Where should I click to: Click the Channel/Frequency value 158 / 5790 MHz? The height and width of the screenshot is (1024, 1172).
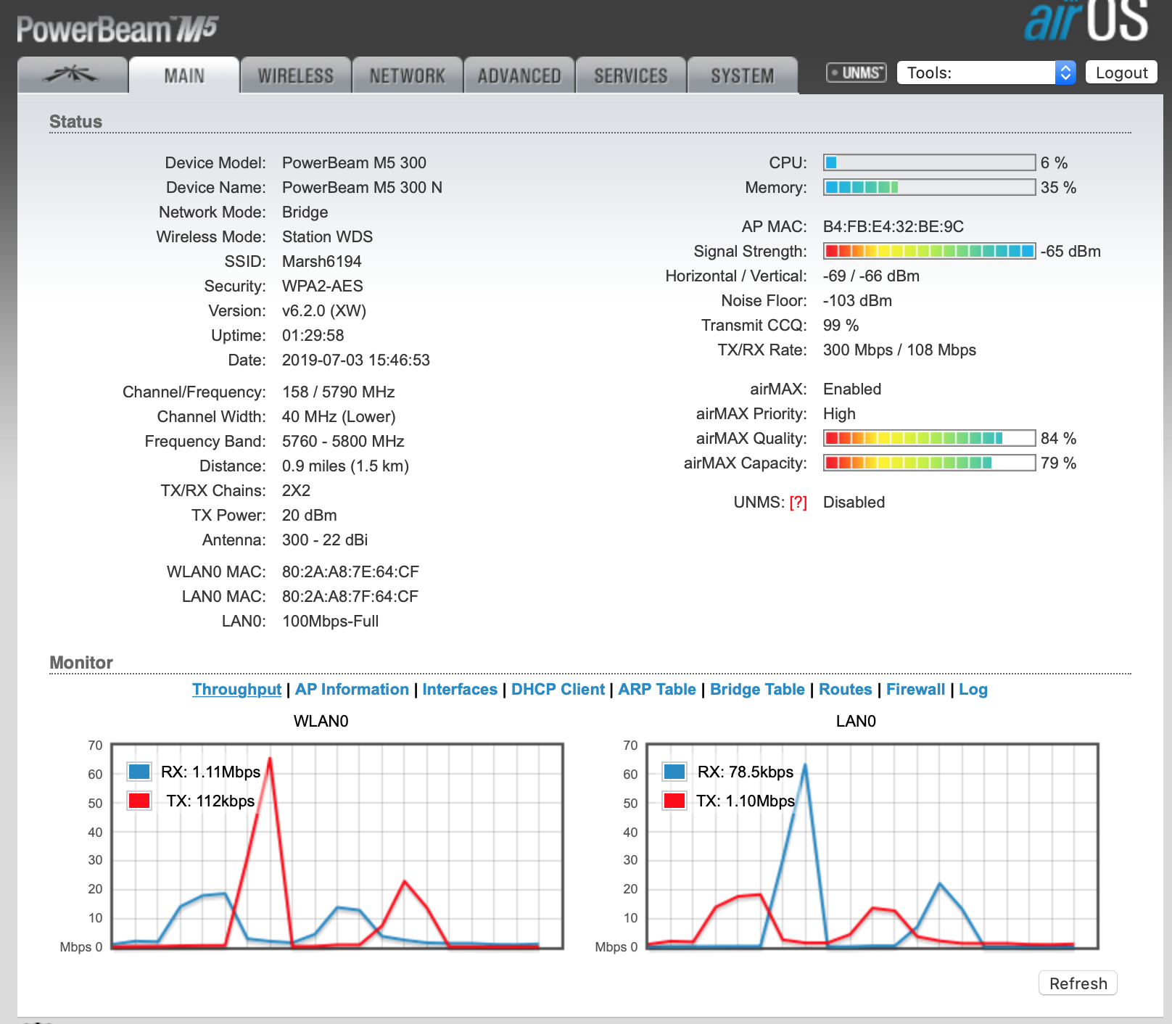coord(339,392)
